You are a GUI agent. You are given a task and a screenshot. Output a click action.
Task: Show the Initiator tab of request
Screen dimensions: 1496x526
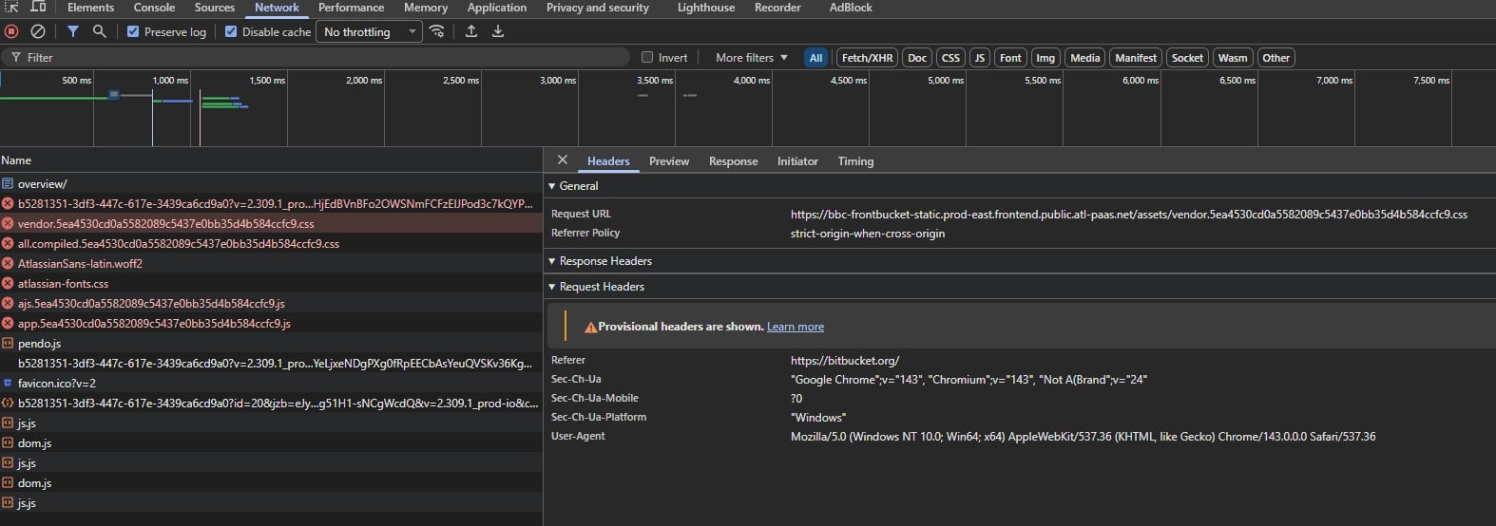[797, 161]
